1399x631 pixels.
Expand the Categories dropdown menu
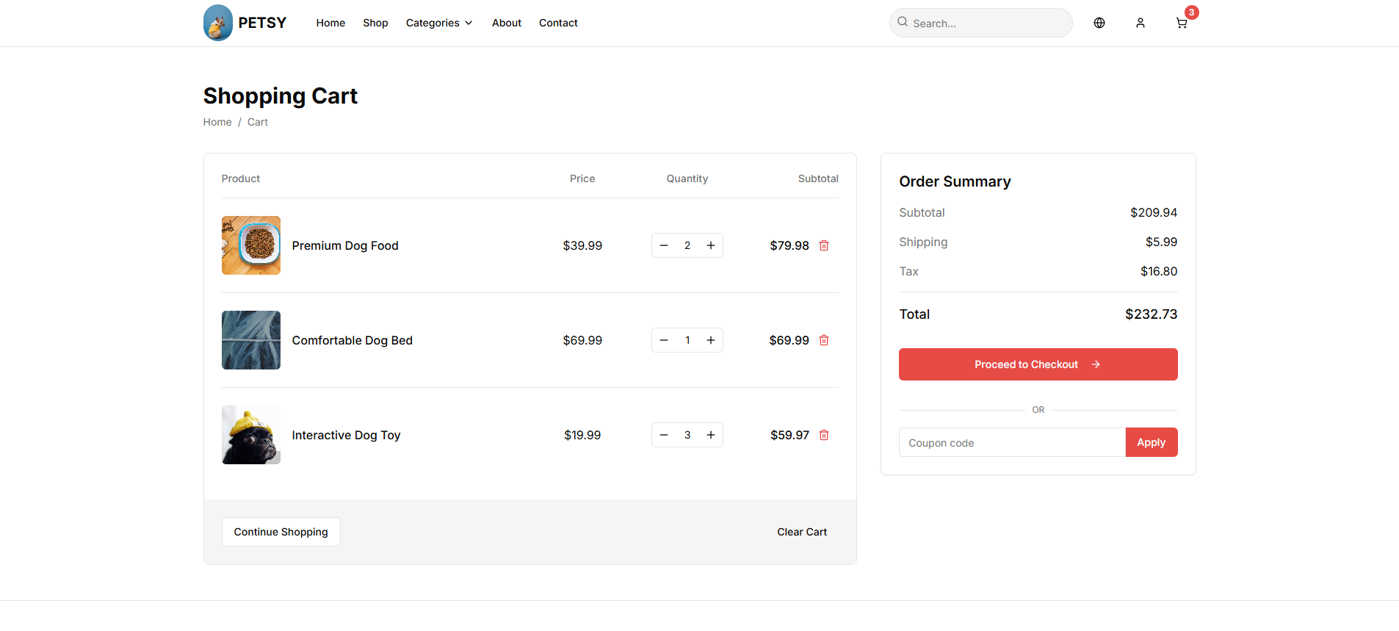(438, 23)
